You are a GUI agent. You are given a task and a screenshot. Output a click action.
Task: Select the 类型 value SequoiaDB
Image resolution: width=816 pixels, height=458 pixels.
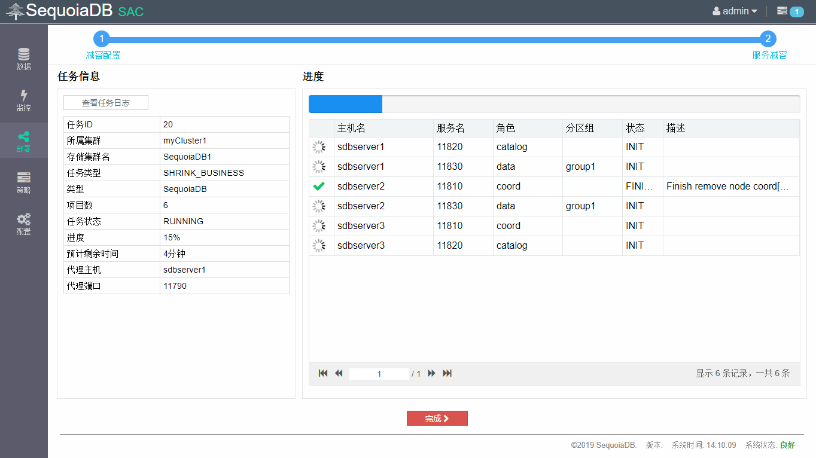click(x=185, y=189)
